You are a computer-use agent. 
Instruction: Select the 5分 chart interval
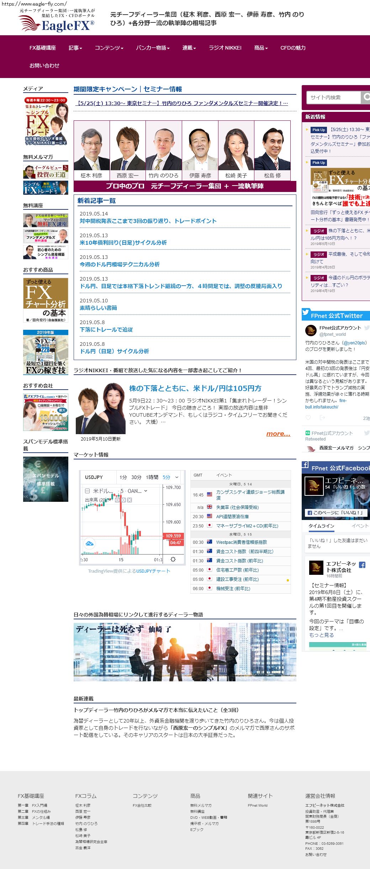point(166,477)
